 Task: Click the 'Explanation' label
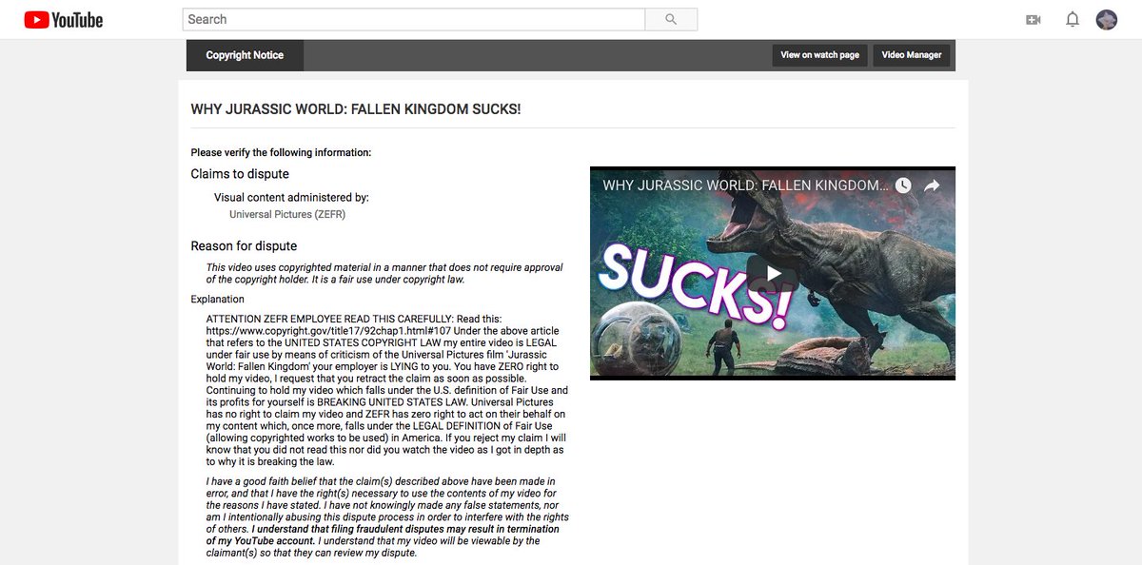coord(218,300)
